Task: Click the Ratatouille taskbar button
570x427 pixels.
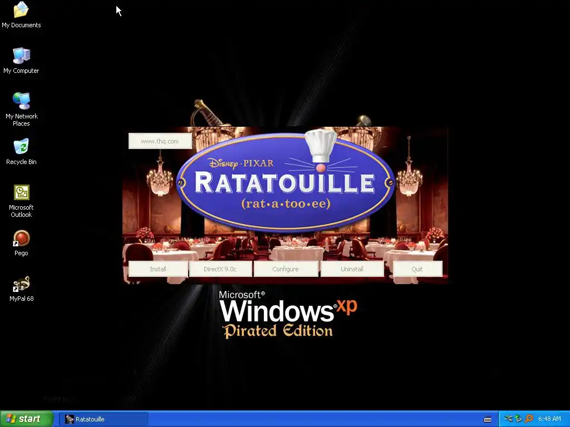Action: 104,419
